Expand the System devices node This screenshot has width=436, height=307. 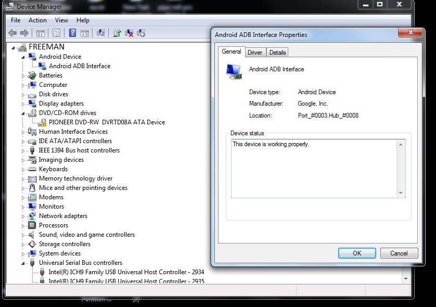pos(23,253)
